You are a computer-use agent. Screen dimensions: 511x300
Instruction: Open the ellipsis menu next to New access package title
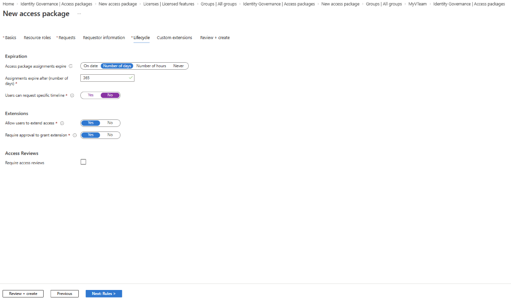click(x=79, y=14)
